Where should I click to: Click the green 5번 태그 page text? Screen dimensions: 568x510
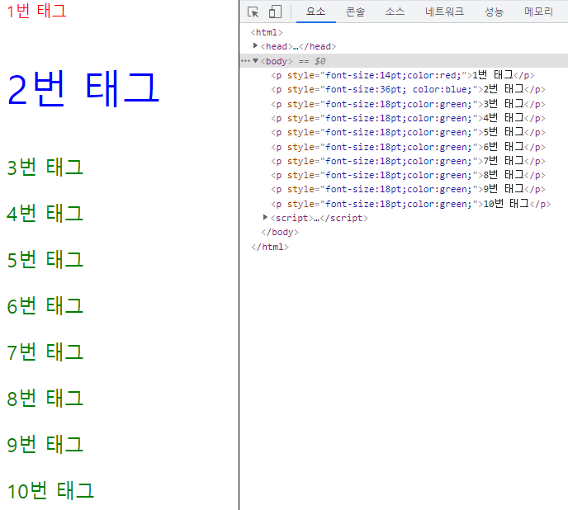(45, 259)
